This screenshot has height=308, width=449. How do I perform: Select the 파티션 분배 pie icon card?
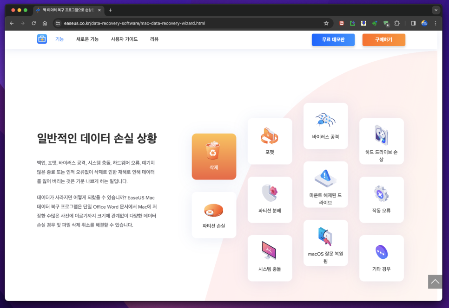coord(270,200)
